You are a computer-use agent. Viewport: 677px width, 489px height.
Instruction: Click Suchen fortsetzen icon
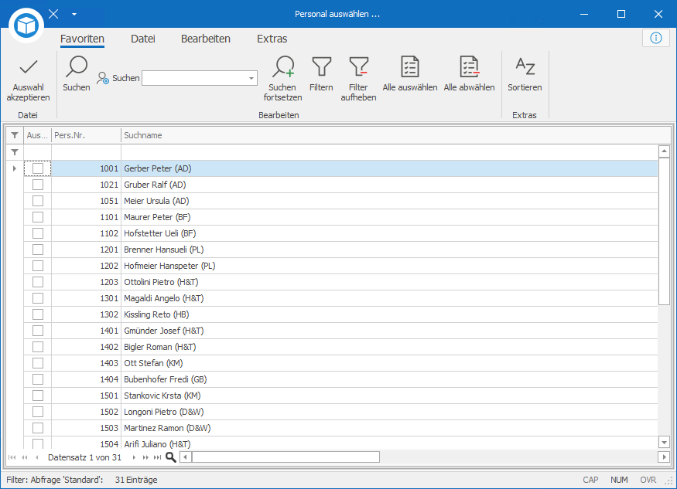(x=283, y=67)
